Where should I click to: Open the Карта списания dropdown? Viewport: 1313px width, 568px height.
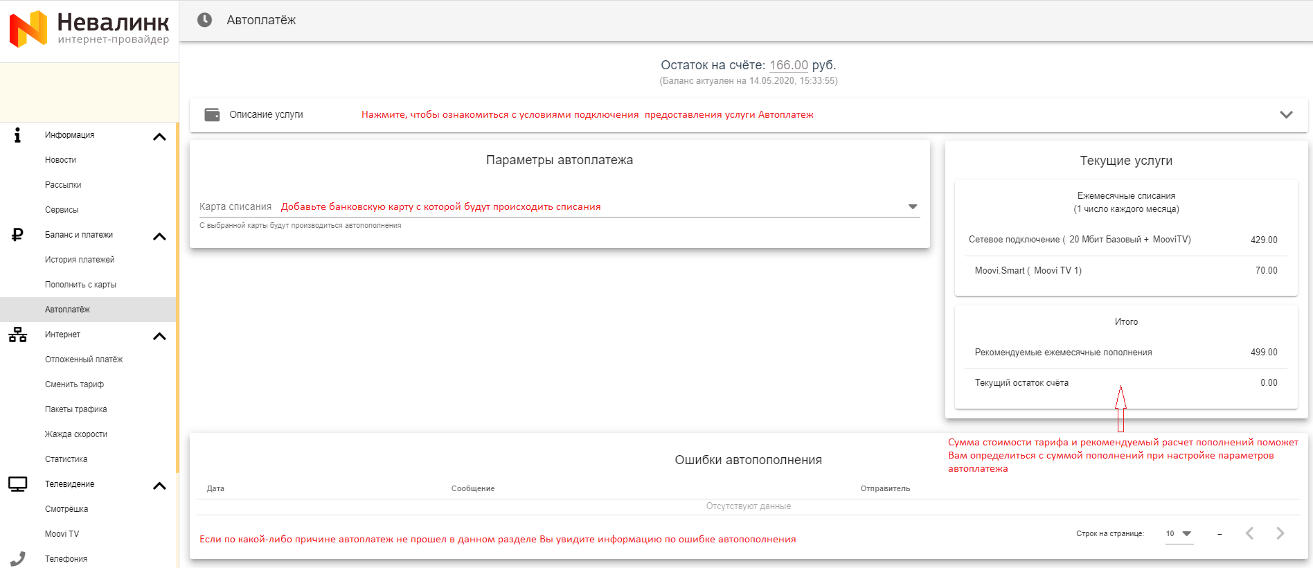point(912,207)
